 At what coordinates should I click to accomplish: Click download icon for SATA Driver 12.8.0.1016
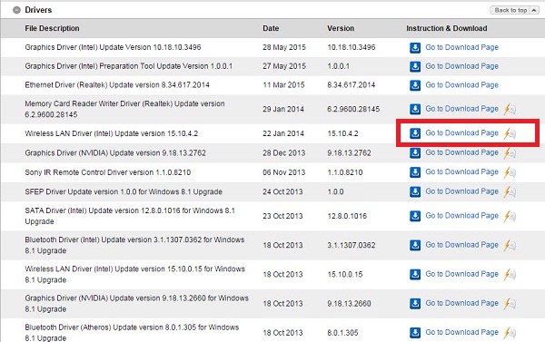[x=415, y=216]
